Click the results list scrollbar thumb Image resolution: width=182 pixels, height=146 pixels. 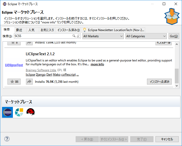click(x=177, y=76)
